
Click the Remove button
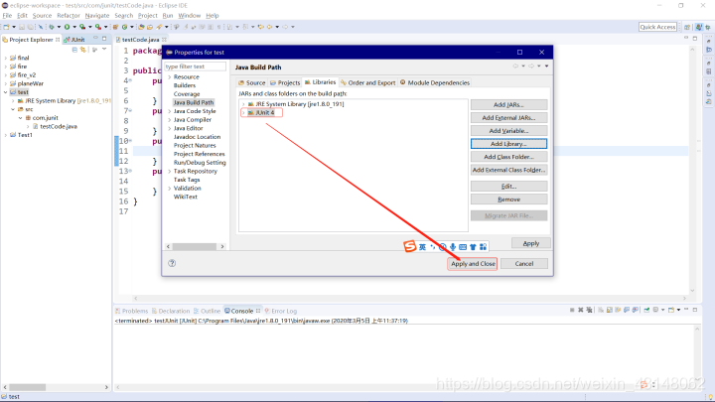(x=508, y=200)
